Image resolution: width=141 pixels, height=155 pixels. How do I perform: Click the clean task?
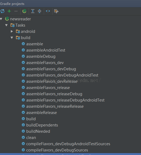click(31, 138)
